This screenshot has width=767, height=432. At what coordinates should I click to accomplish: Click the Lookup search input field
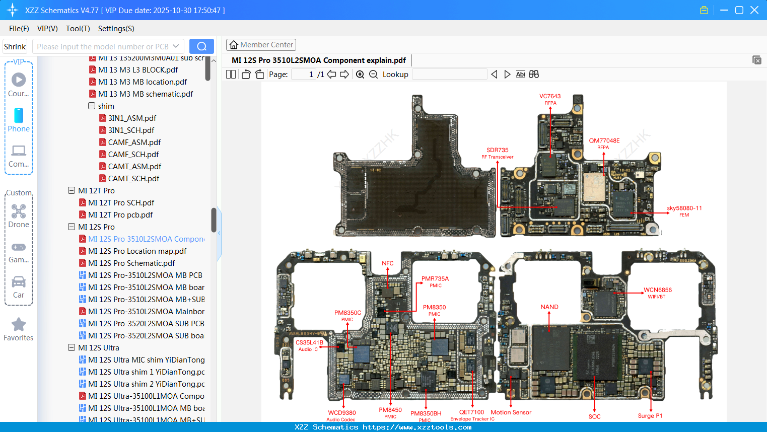click(449, 74)
